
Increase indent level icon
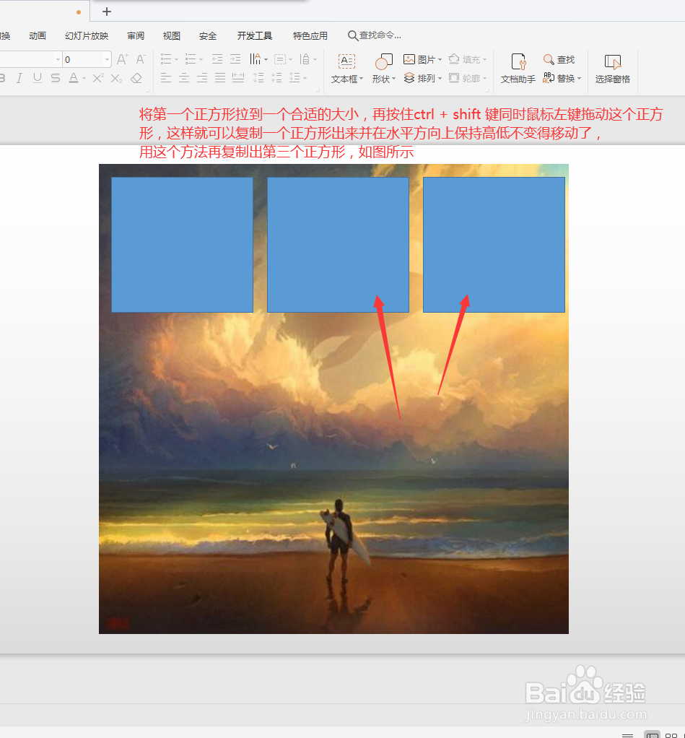tap(235, 59)
